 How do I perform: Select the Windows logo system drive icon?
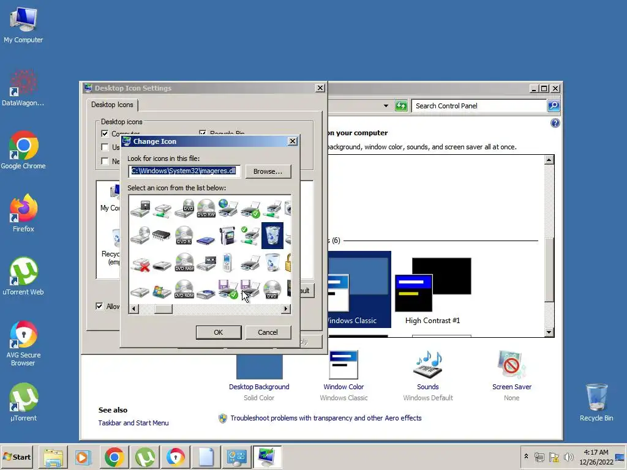[162, 291]
